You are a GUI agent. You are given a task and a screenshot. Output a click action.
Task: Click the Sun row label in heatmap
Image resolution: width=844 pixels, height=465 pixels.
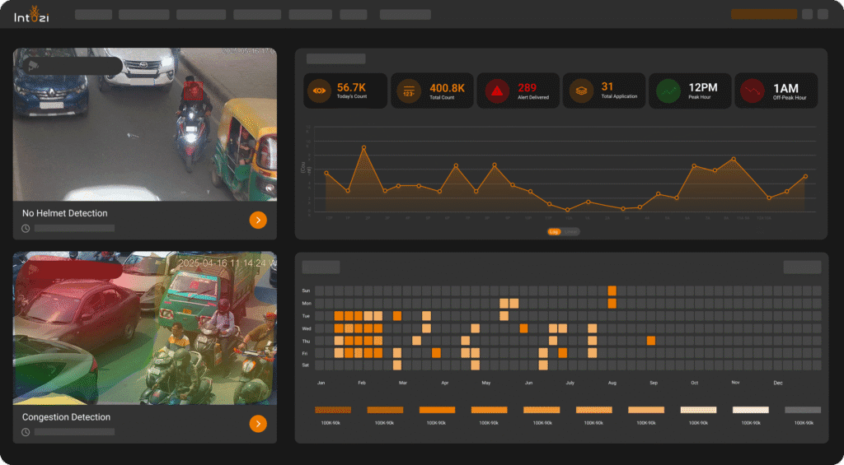[306, 291]
